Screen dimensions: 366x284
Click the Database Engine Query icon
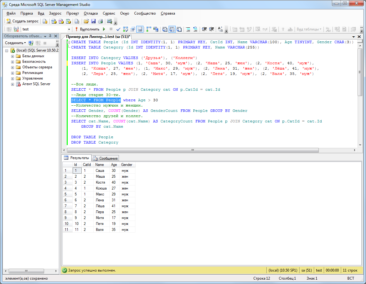click(45, 21)
